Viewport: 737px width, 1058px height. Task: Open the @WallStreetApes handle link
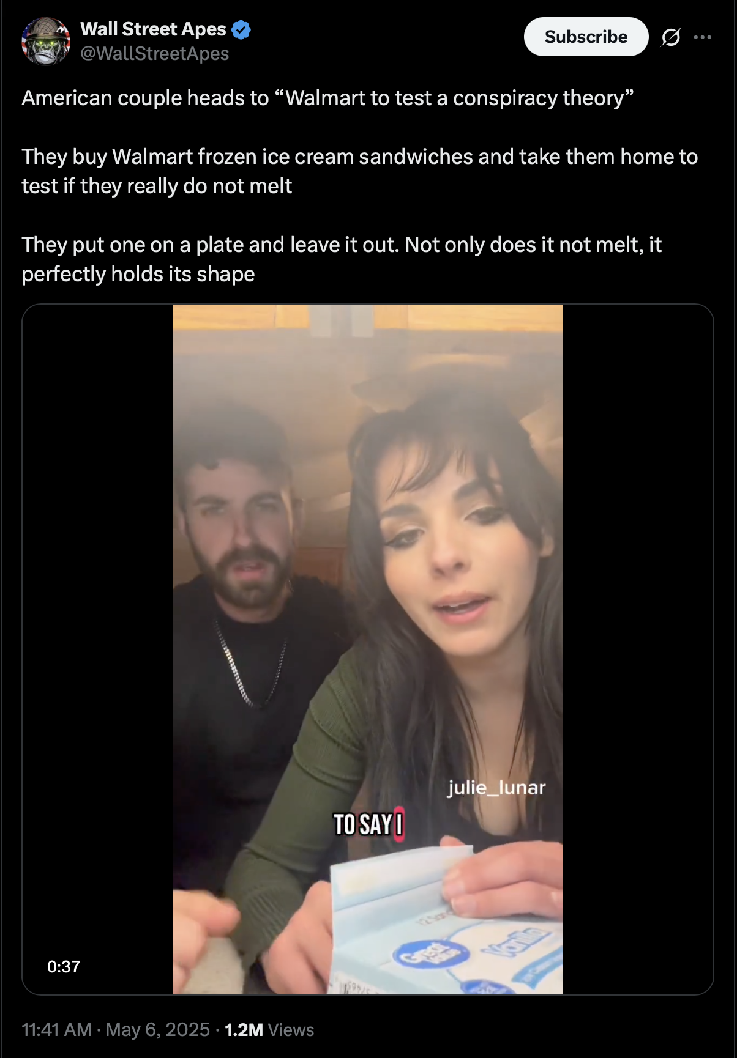[155, 54]
